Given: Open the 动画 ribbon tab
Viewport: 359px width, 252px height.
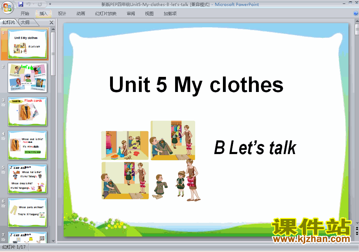Looking at the screenshot, I should pos(81,14).
